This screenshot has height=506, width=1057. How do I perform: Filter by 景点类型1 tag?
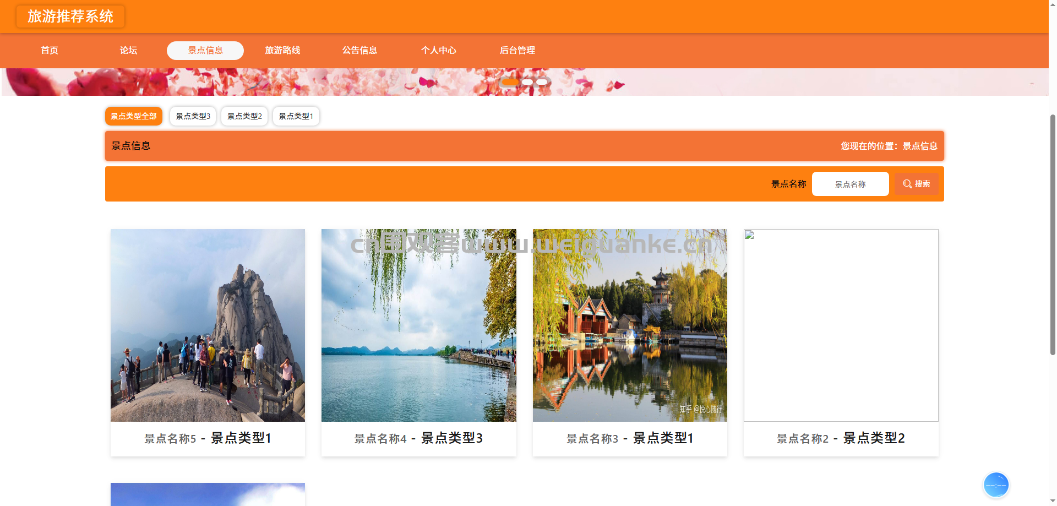296,116
